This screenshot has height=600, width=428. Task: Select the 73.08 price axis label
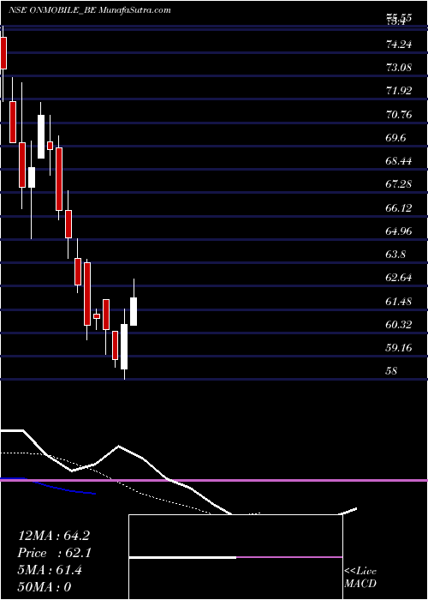pos(399,68)
